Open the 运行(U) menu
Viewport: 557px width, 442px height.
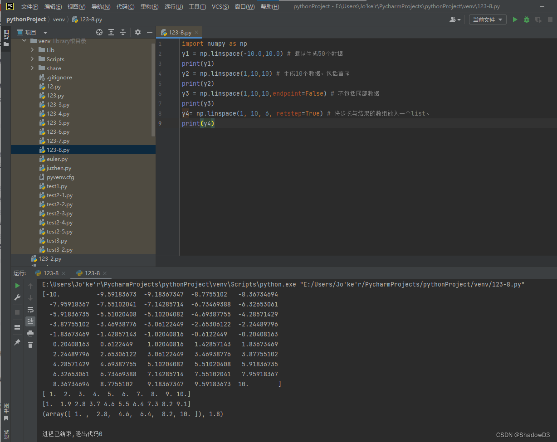[x=174, y=7]
